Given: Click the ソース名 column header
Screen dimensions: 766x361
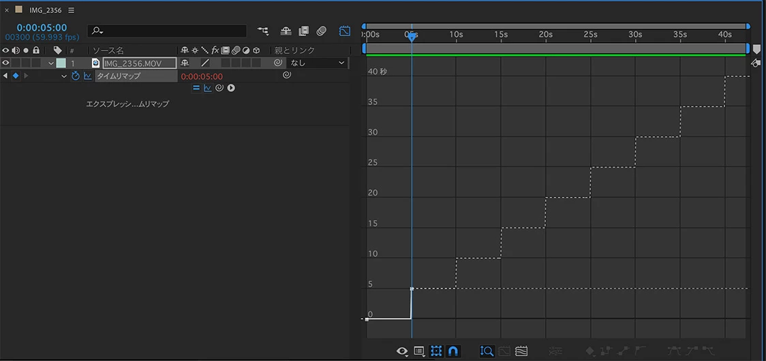Looking at the screenshot, I should click(108, 50).
